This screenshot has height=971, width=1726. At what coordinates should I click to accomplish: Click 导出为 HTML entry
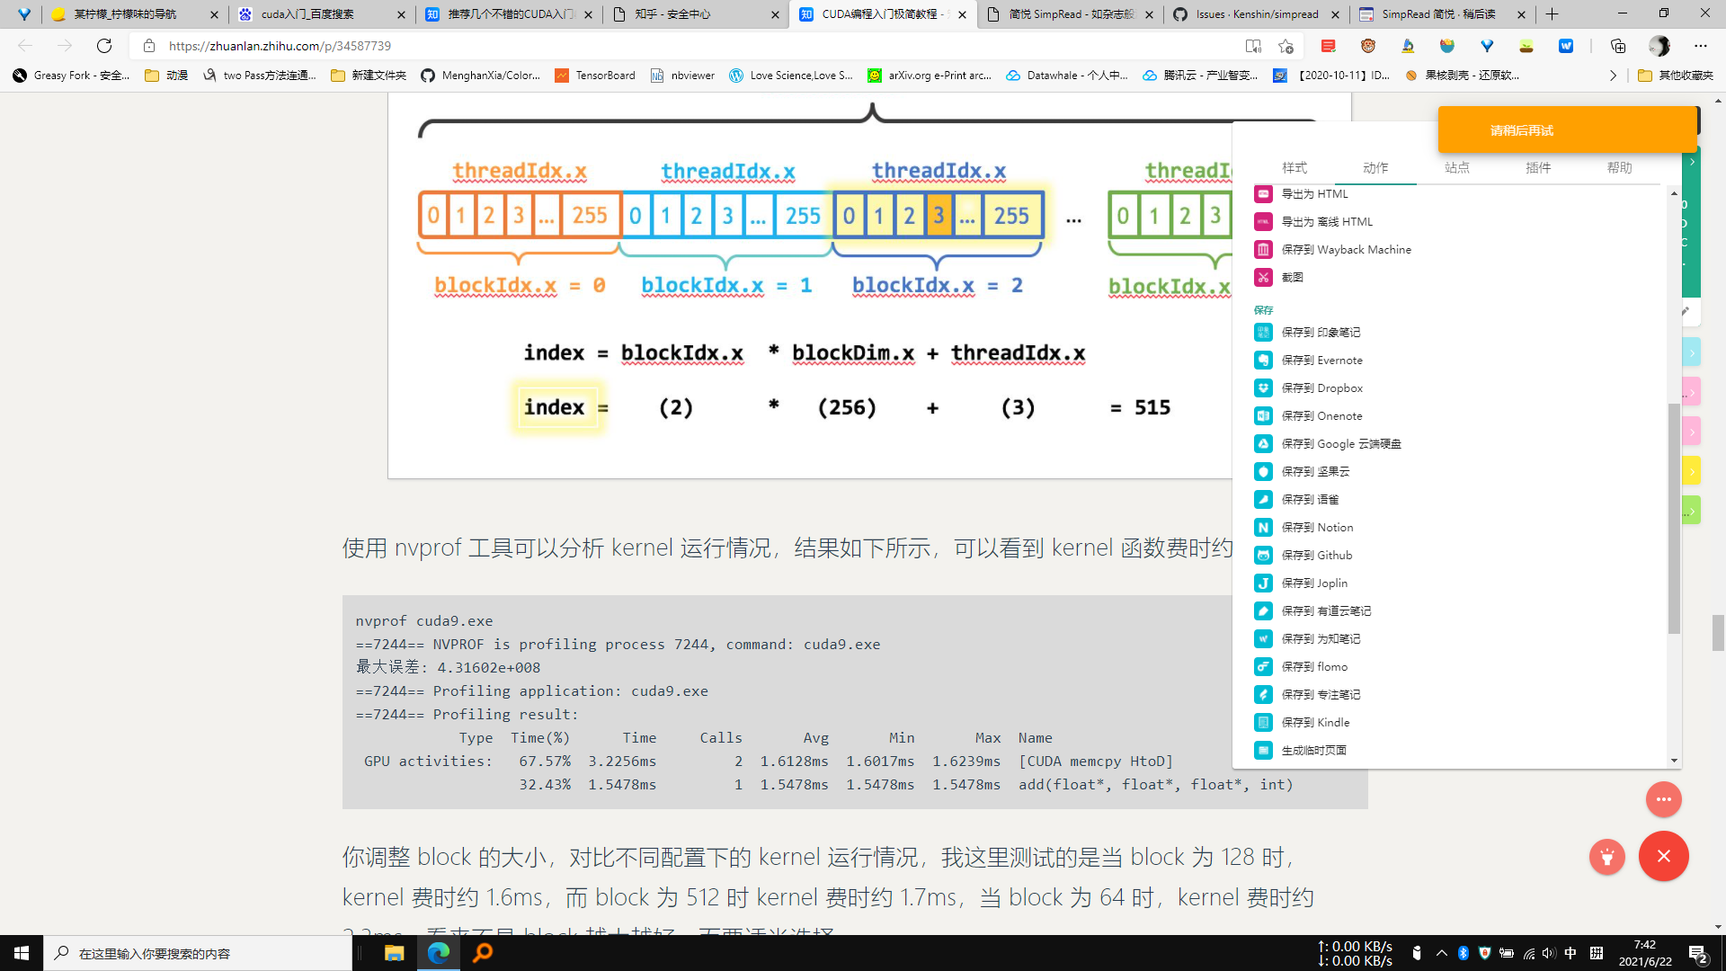[x=1313, y=194]
